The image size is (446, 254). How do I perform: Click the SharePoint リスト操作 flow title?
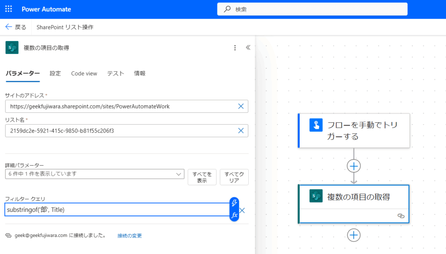click(x=65, y=27)
